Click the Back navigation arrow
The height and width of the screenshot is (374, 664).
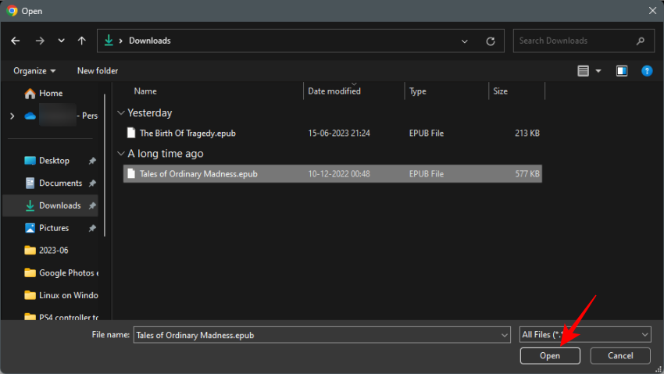[16, 41]
